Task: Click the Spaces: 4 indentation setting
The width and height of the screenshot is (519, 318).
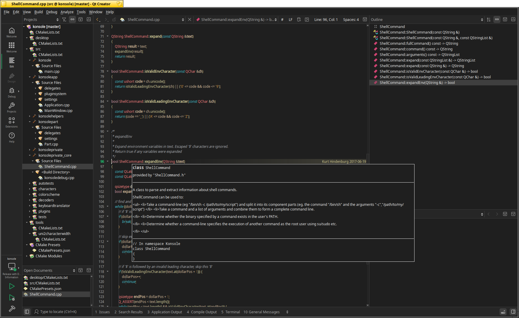Action: point(351,19)
